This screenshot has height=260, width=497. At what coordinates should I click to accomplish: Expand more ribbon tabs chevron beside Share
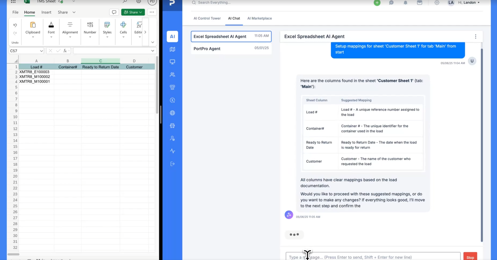tap(74, 12)
